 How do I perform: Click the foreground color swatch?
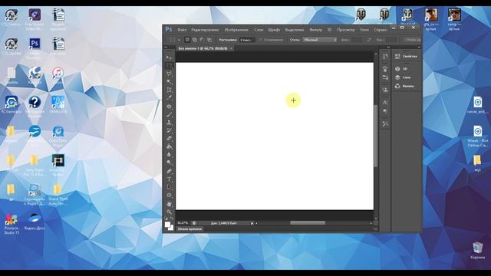167,225
